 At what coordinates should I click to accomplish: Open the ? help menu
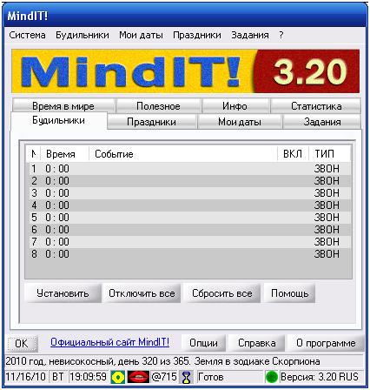click(281, 35)
